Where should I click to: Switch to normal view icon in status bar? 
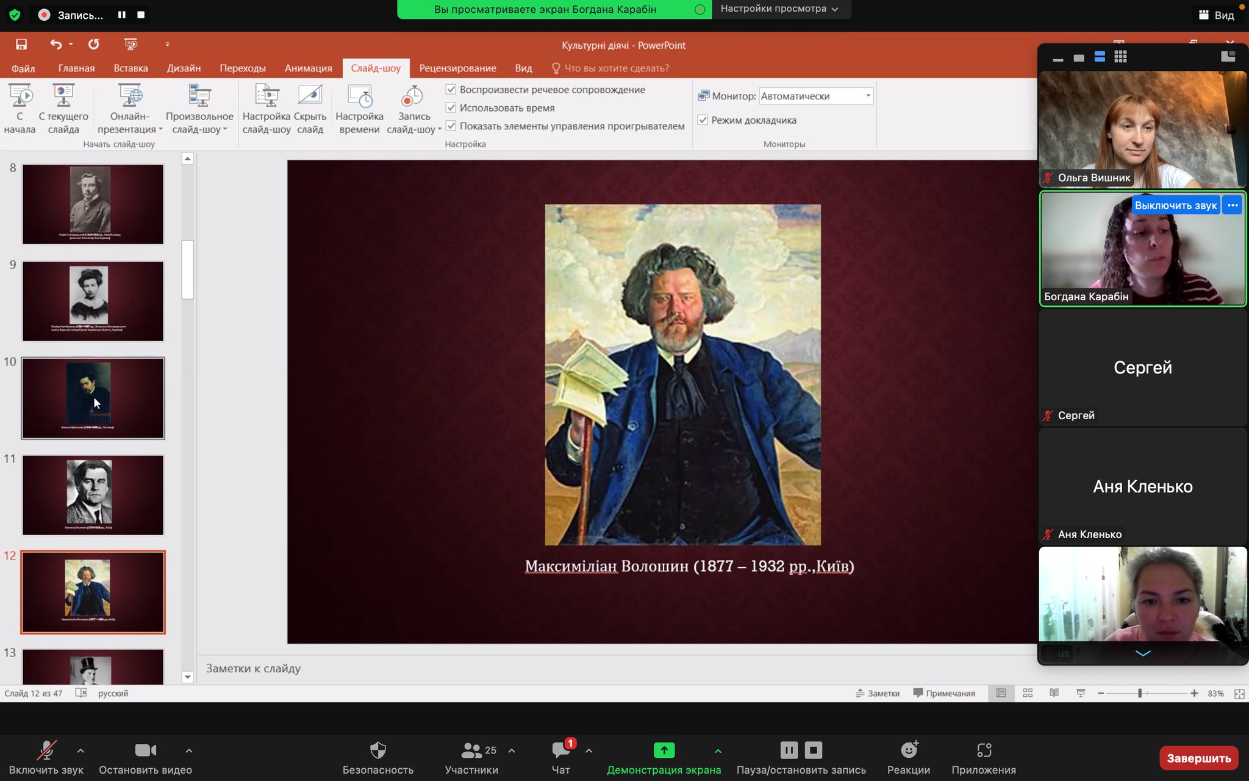pos(1001,693)
